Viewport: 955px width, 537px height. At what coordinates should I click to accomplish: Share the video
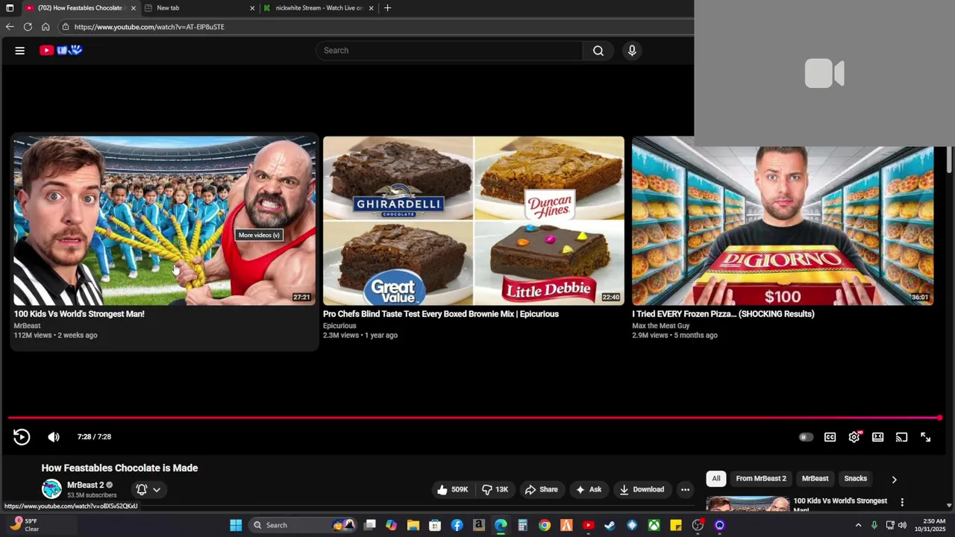(x=541, y=489)
